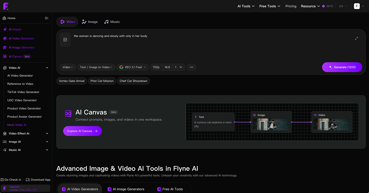369x193 pixels.
Task: Choose the Chef Cat Showdown prompt chip
Action: pos(133,81)
